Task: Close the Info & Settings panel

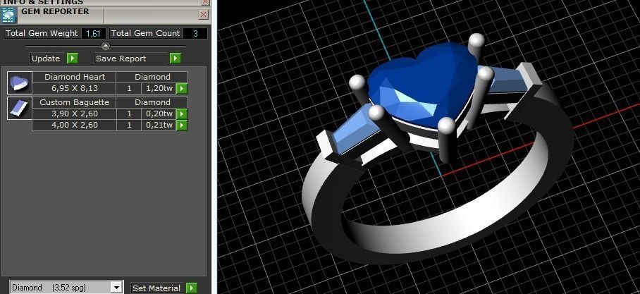Action: pyautogui.click(x=205, y=2)
